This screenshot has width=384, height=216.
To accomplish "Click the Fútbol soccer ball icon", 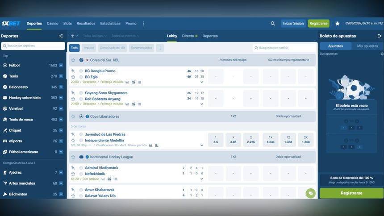I will click(x=5, y=66).
